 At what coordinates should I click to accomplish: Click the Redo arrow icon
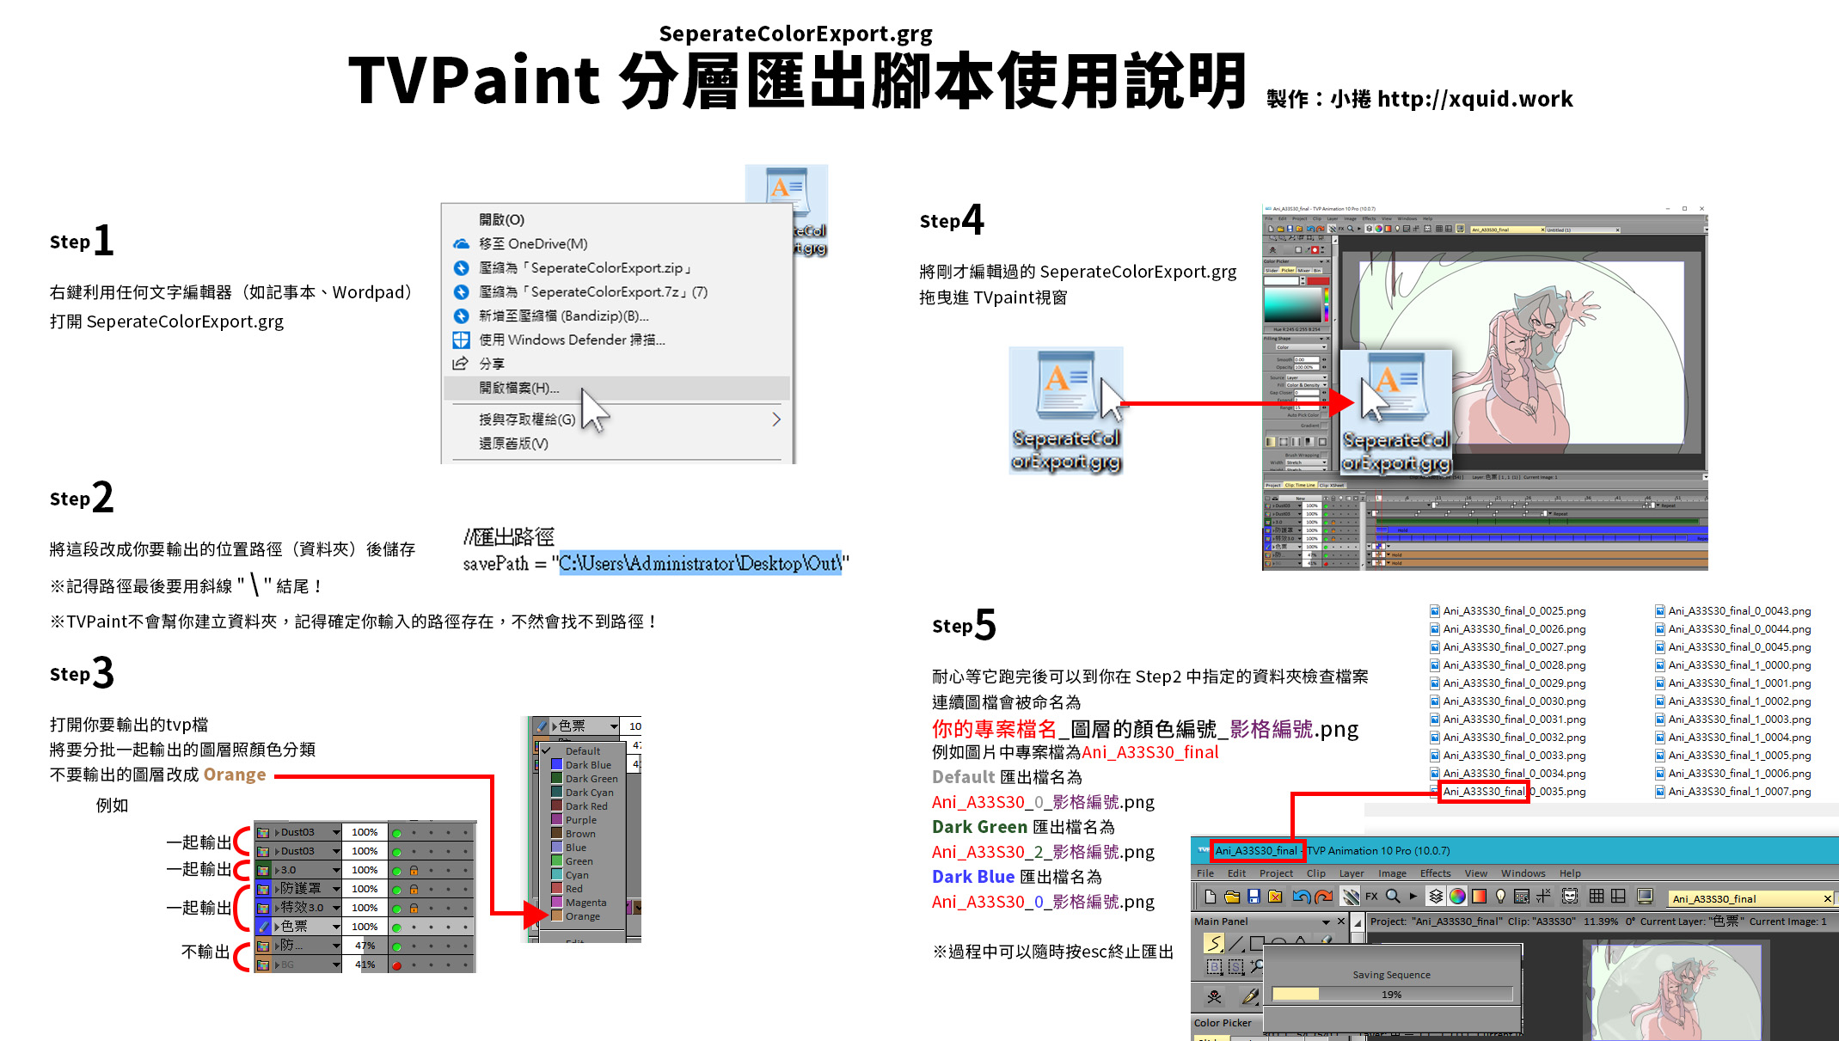click(x=1323, y=897)
